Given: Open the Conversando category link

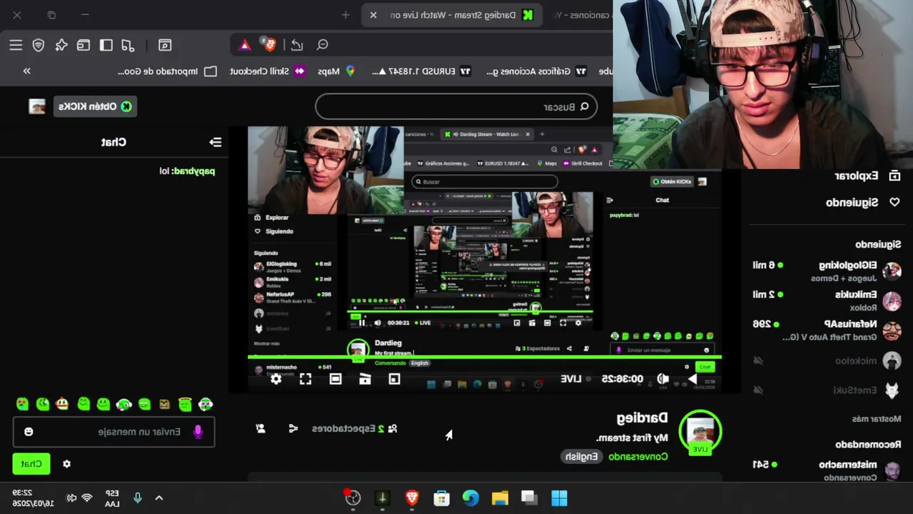Looking at the screenshot, I should pyautogui.click(x=638, y=456).
